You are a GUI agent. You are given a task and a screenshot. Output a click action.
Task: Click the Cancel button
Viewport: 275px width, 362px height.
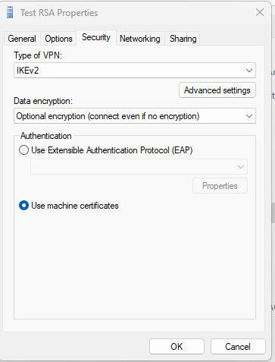point(238,347)
